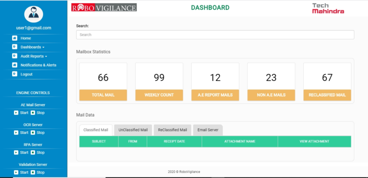Click the 2020 © RoboVigilance footer text
This screenshot has width=368, height=178.
(x=184, y=171)
